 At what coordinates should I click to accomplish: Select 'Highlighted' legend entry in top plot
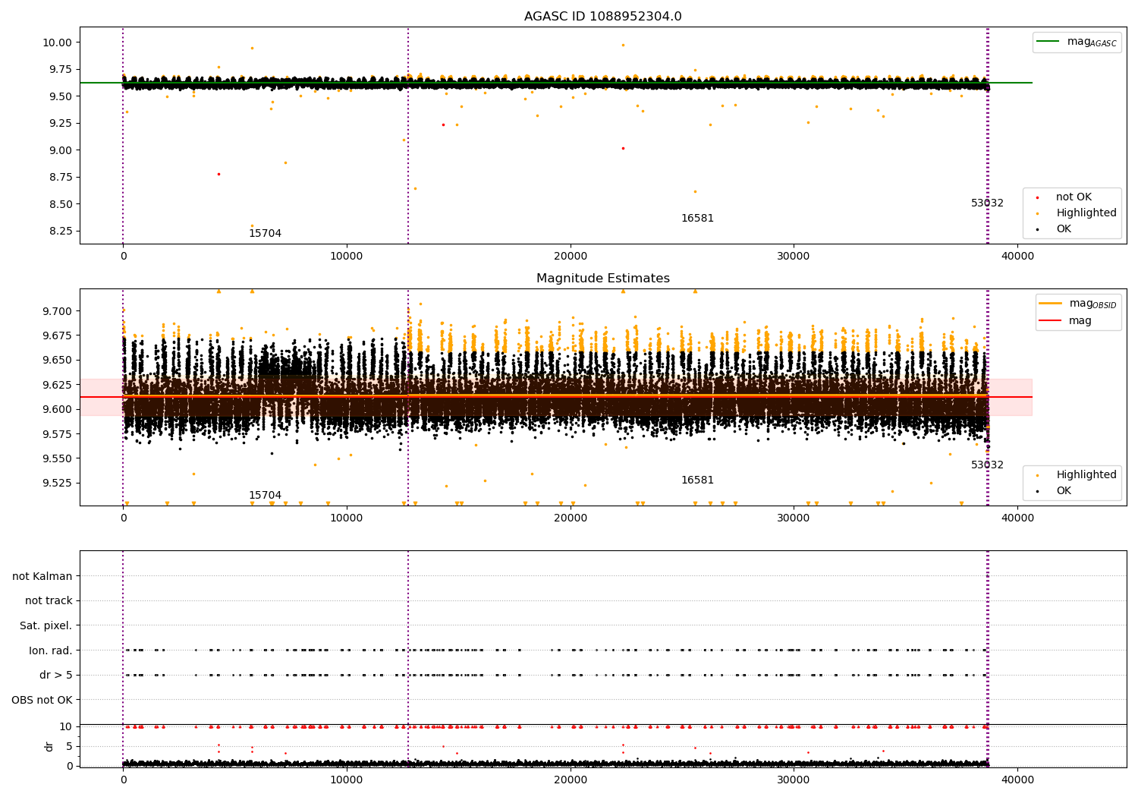(x=1086, y=213)
